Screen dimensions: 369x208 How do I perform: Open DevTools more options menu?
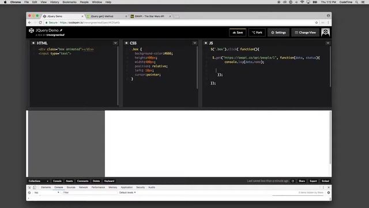[x=323, y=187]
